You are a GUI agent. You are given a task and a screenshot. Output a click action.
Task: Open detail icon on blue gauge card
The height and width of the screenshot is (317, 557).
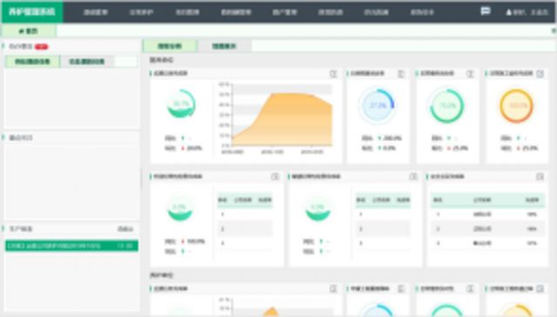pos(401,73)
